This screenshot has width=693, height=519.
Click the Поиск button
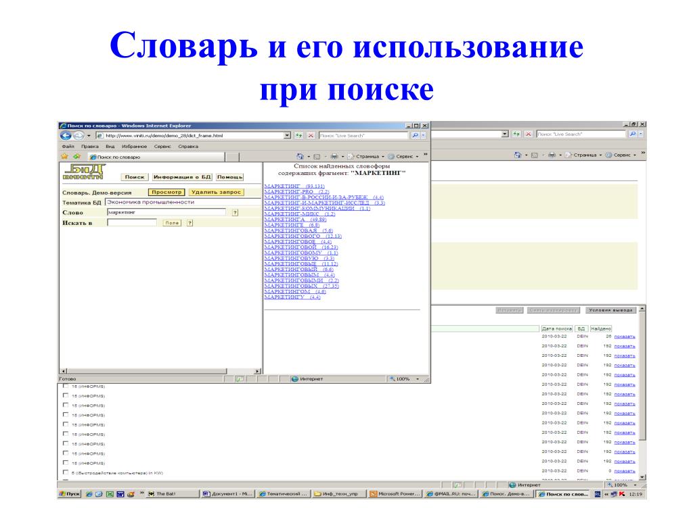tap(135, 177)
